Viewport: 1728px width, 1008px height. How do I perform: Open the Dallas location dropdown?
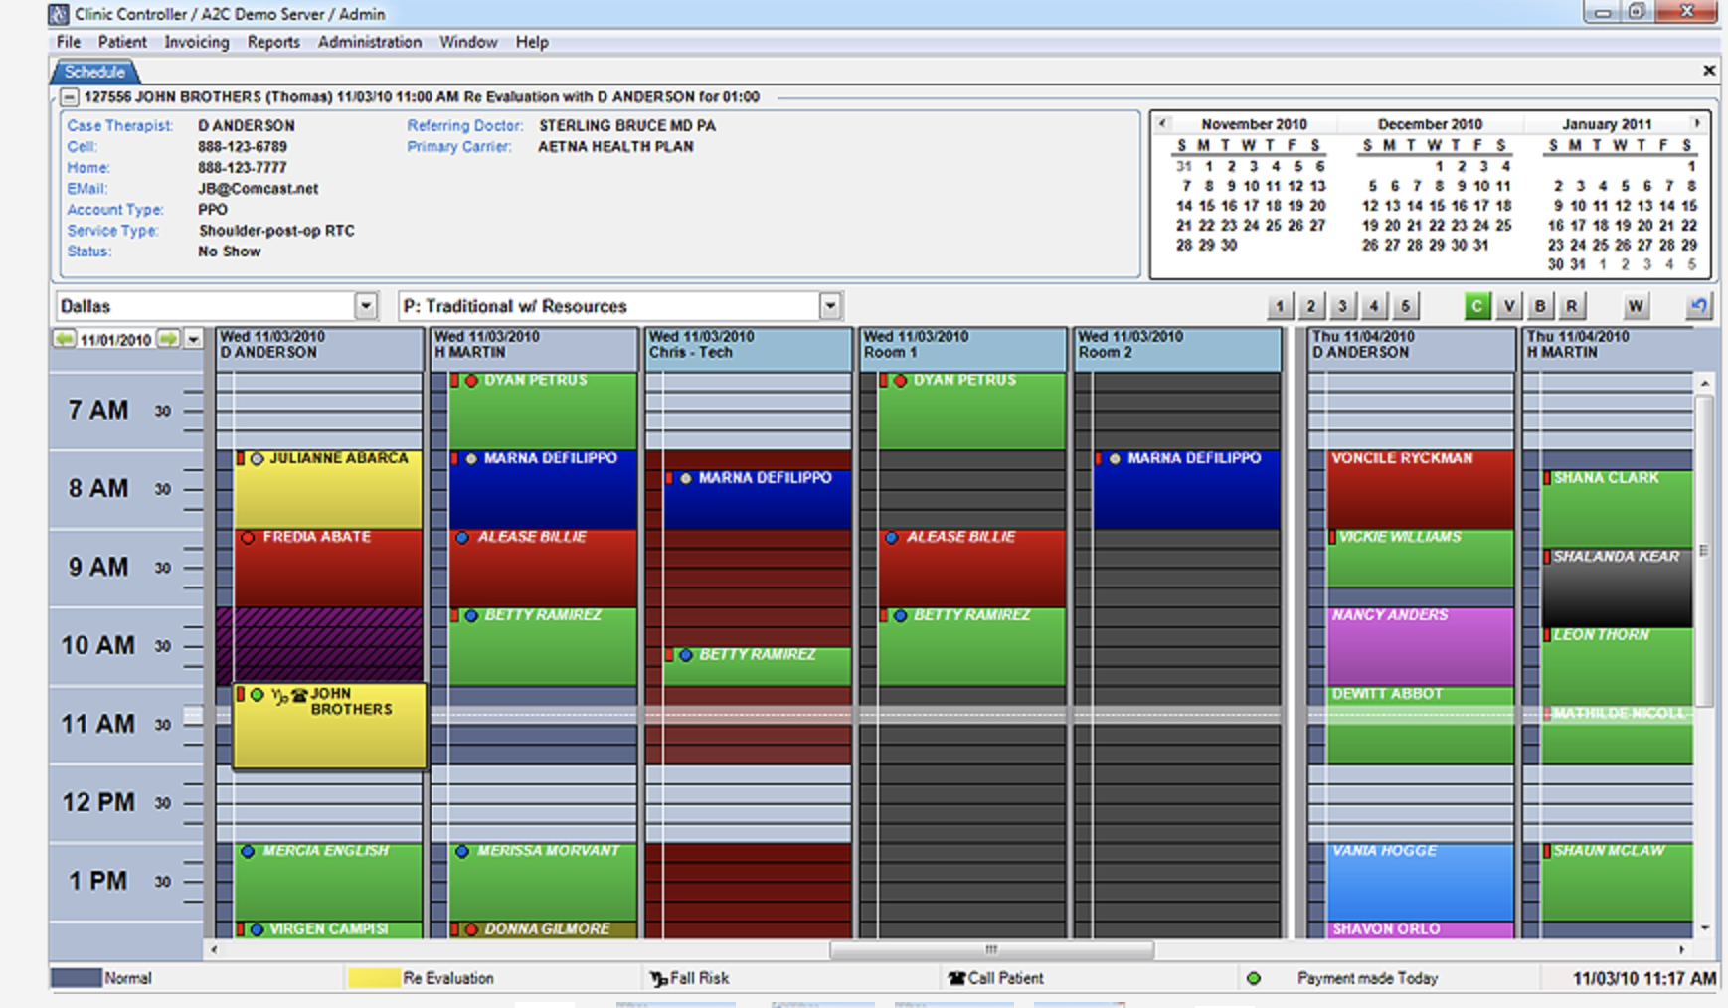[364, 306]
